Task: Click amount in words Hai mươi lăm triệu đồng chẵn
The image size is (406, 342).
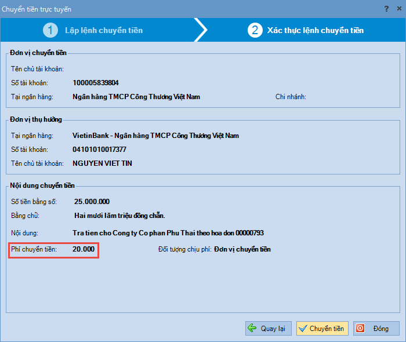Action: click(x=119, y=216)
